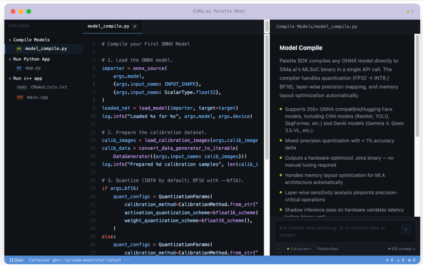This screenshot has height=267, width=423.
Task: Click the SiMa logo in status bar
Action: [17, 260]
